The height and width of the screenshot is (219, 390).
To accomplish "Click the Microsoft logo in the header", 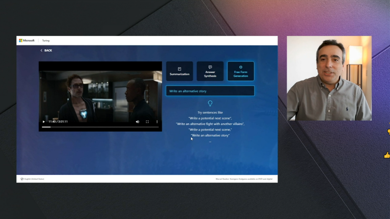I will point(27,41).
